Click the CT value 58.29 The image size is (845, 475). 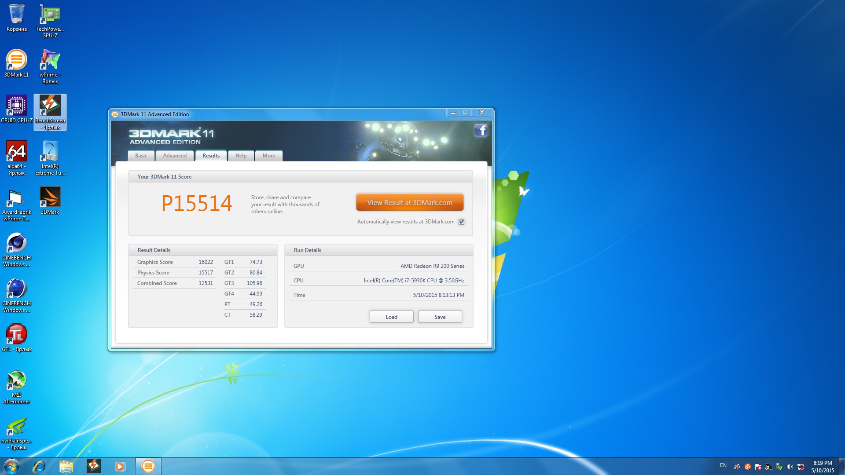256,315
